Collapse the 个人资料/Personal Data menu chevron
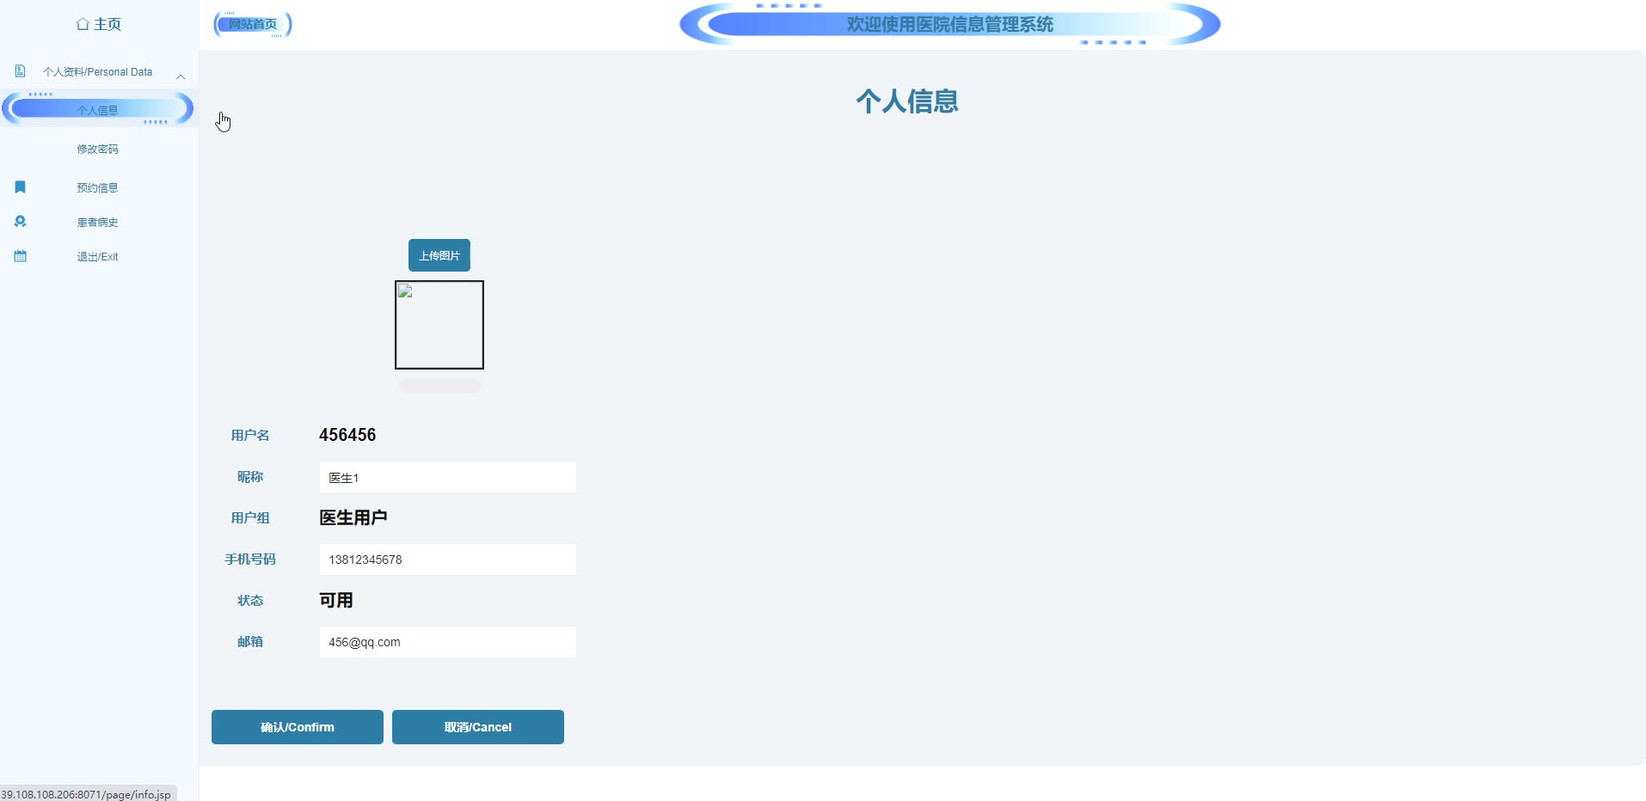Viewport: 1646px width, 801px height. click(x=181, y=76)
